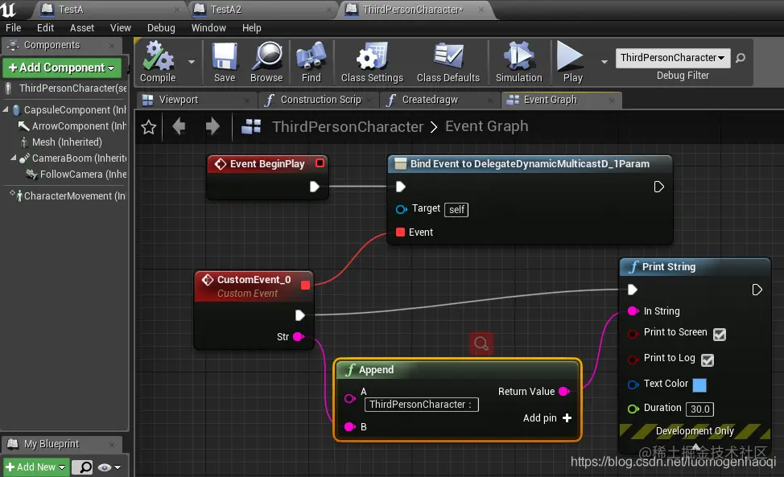Click Bind Event node exec output pin
The height and width of the screenshot is (477, 784).
point(659,187)
